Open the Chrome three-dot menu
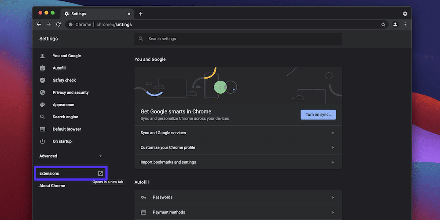This screenshot has height=220, width=440. click(405, 24)
